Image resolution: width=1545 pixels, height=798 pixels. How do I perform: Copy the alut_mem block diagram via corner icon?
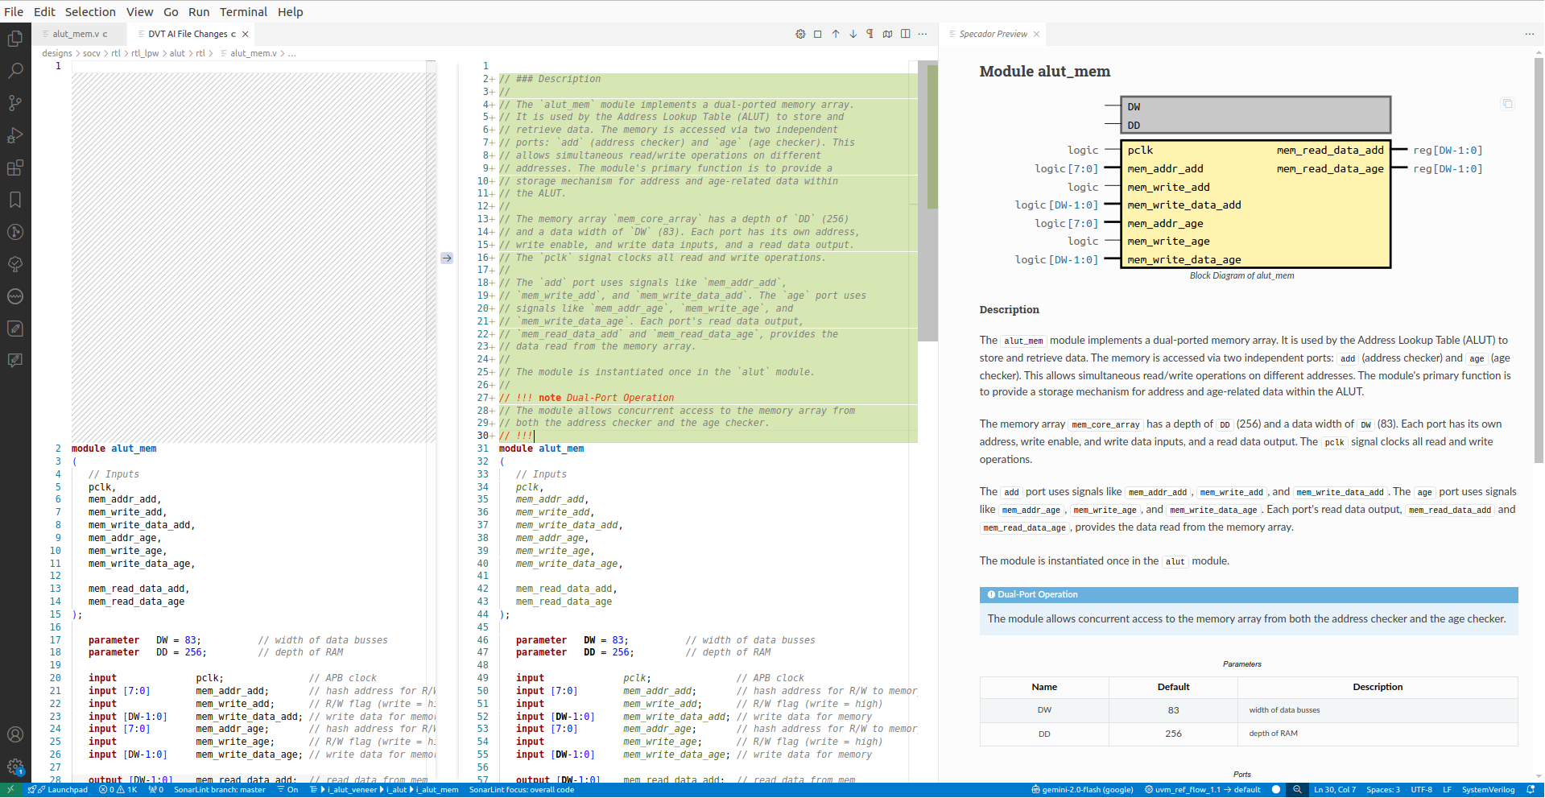(1508, 104)
